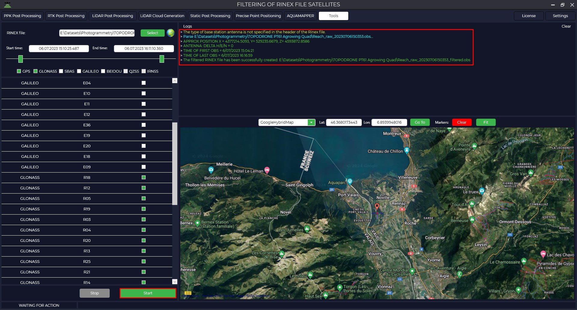Click the Le truex camera pin

[x=482, y=191]
